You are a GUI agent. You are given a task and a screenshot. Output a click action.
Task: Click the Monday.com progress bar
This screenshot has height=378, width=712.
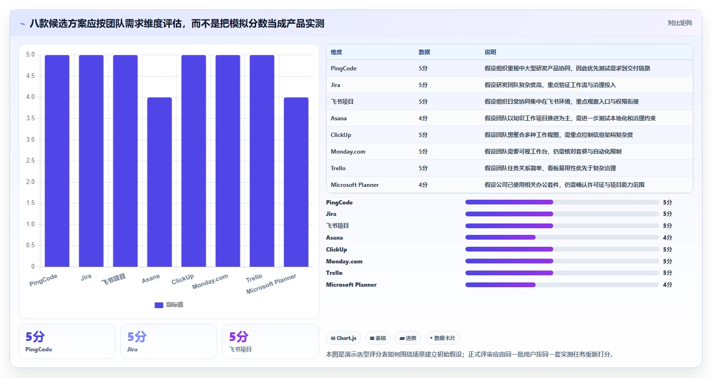(x=562, y=261)
